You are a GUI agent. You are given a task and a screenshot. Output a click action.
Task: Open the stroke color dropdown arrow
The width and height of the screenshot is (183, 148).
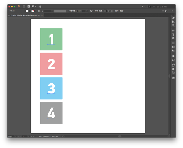pyautogui.click(x=35, y=11)
